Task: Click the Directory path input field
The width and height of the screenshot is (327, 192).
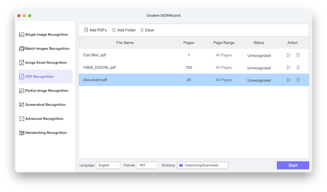Action: tap(205, 165)
